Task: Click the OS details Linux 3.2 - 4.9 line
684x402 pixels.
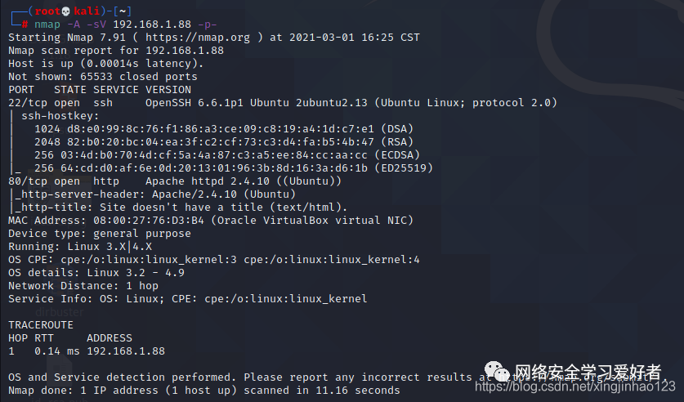Action: (x=96, y=273)
